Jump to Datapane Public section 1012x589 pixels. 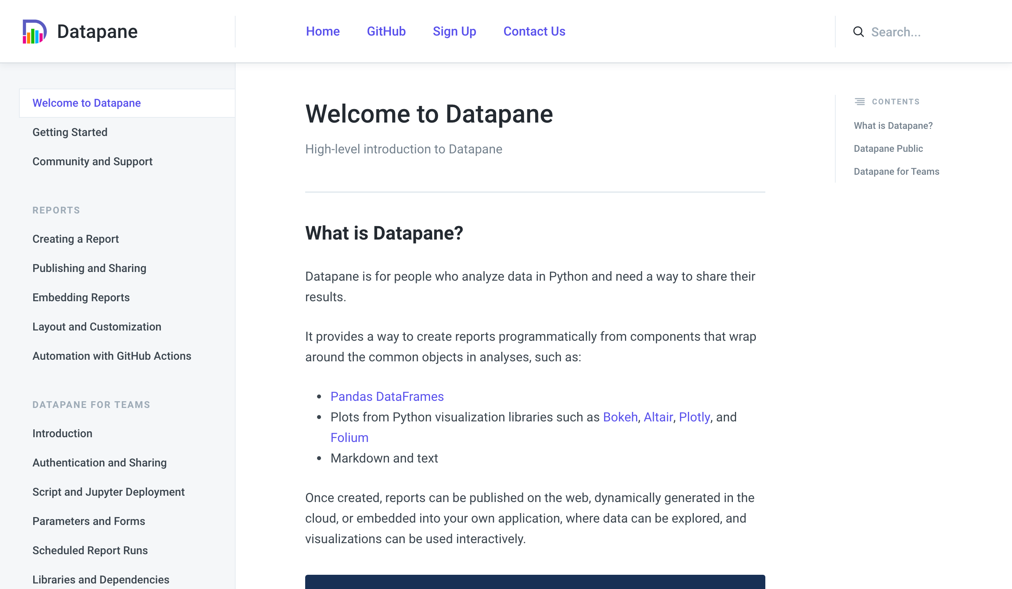[888, 149]
